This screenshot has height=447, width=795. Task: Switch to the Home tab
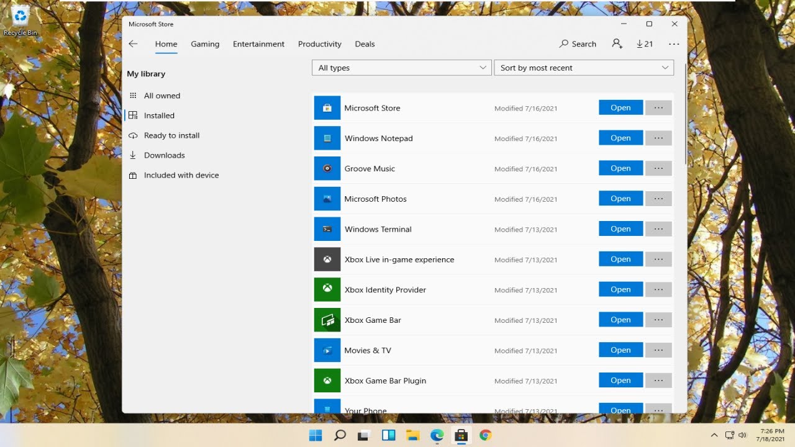click(x=166, y=44)
